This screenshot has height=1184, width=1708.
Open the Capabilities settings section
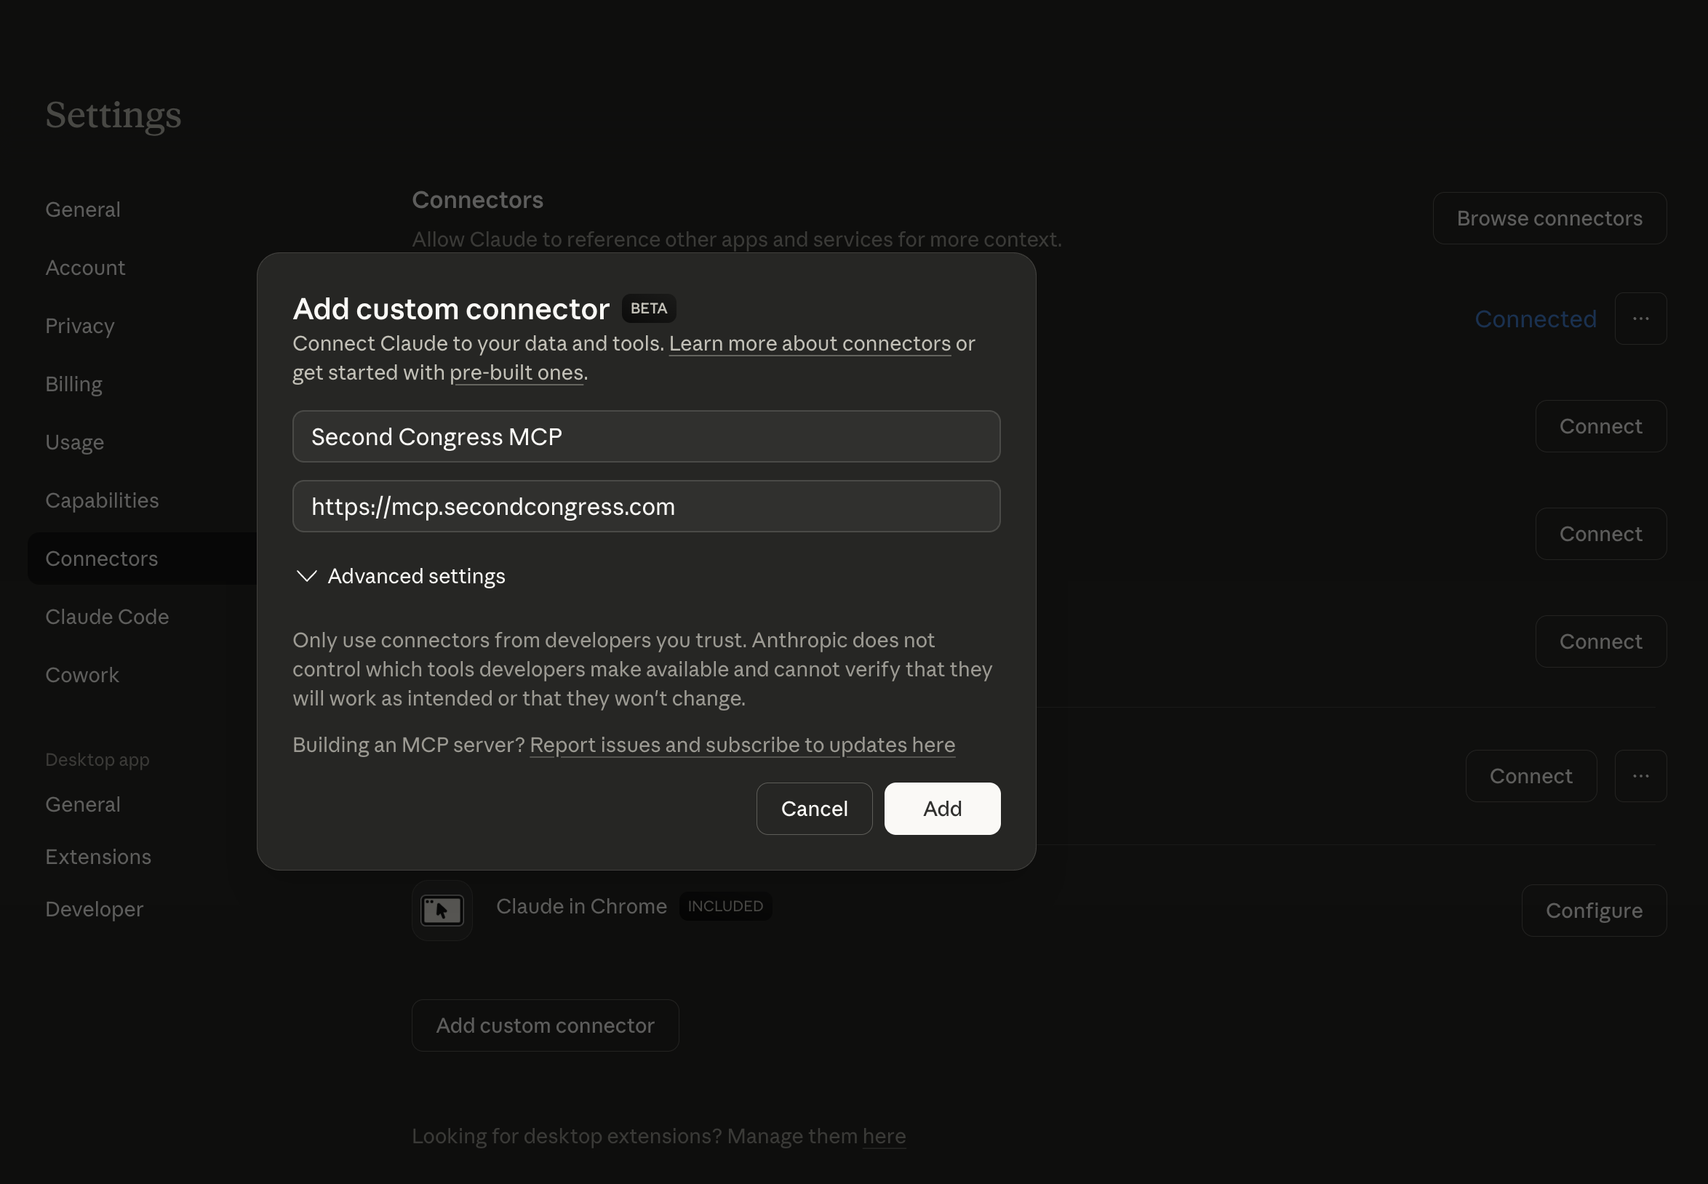(x=102, y=501)
